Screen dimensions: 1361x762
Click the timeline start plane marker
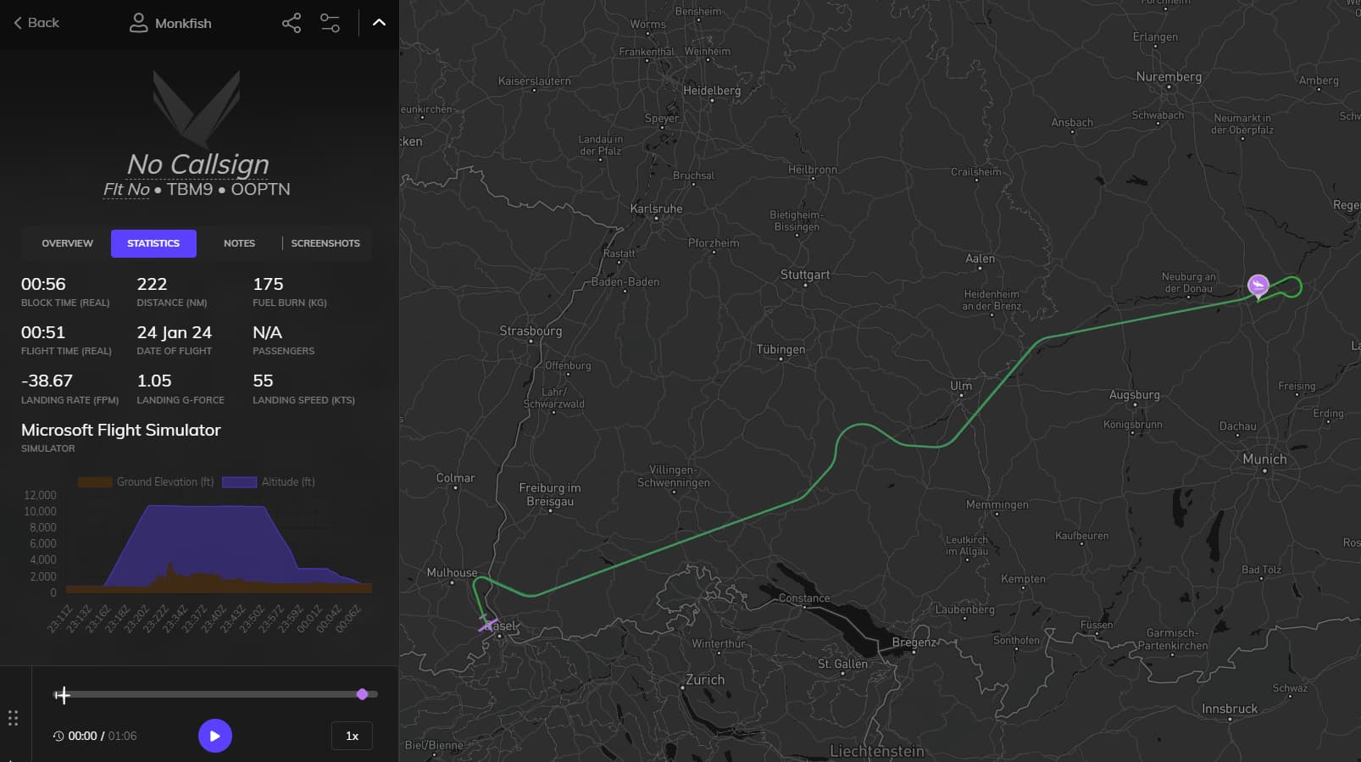click(x=63, y=695)
